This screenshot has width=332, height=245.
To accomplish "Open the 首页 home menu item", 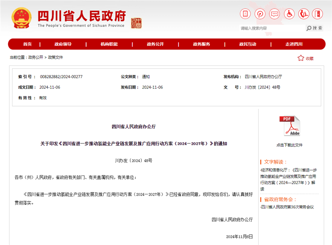I will coord(27,44).
